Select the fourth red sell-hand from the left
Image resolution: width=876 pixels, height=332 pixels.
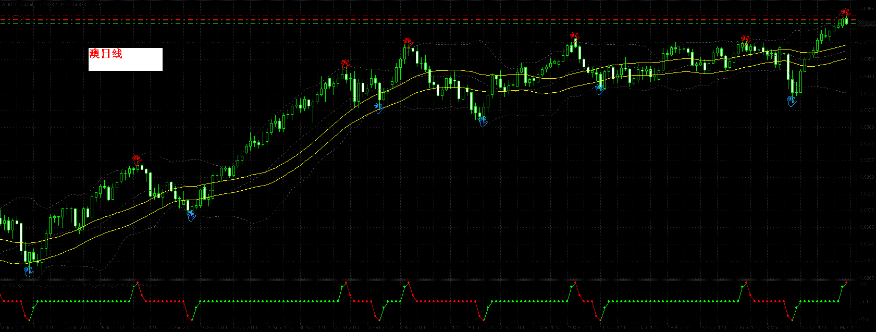click(575, 36)
